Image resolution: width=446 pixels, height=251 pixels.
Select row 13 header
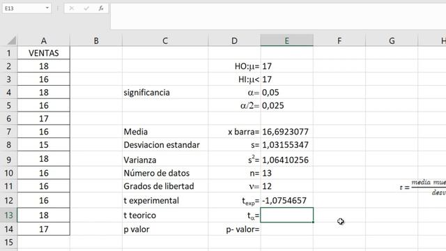(8, 215)
